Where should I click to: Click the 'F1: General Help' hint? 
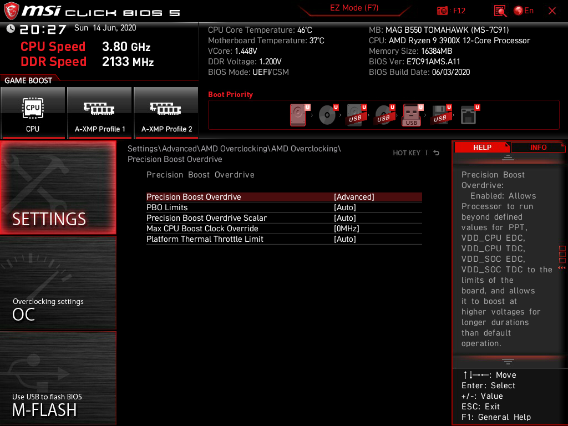pyautogui.click(x=496, y=417)
